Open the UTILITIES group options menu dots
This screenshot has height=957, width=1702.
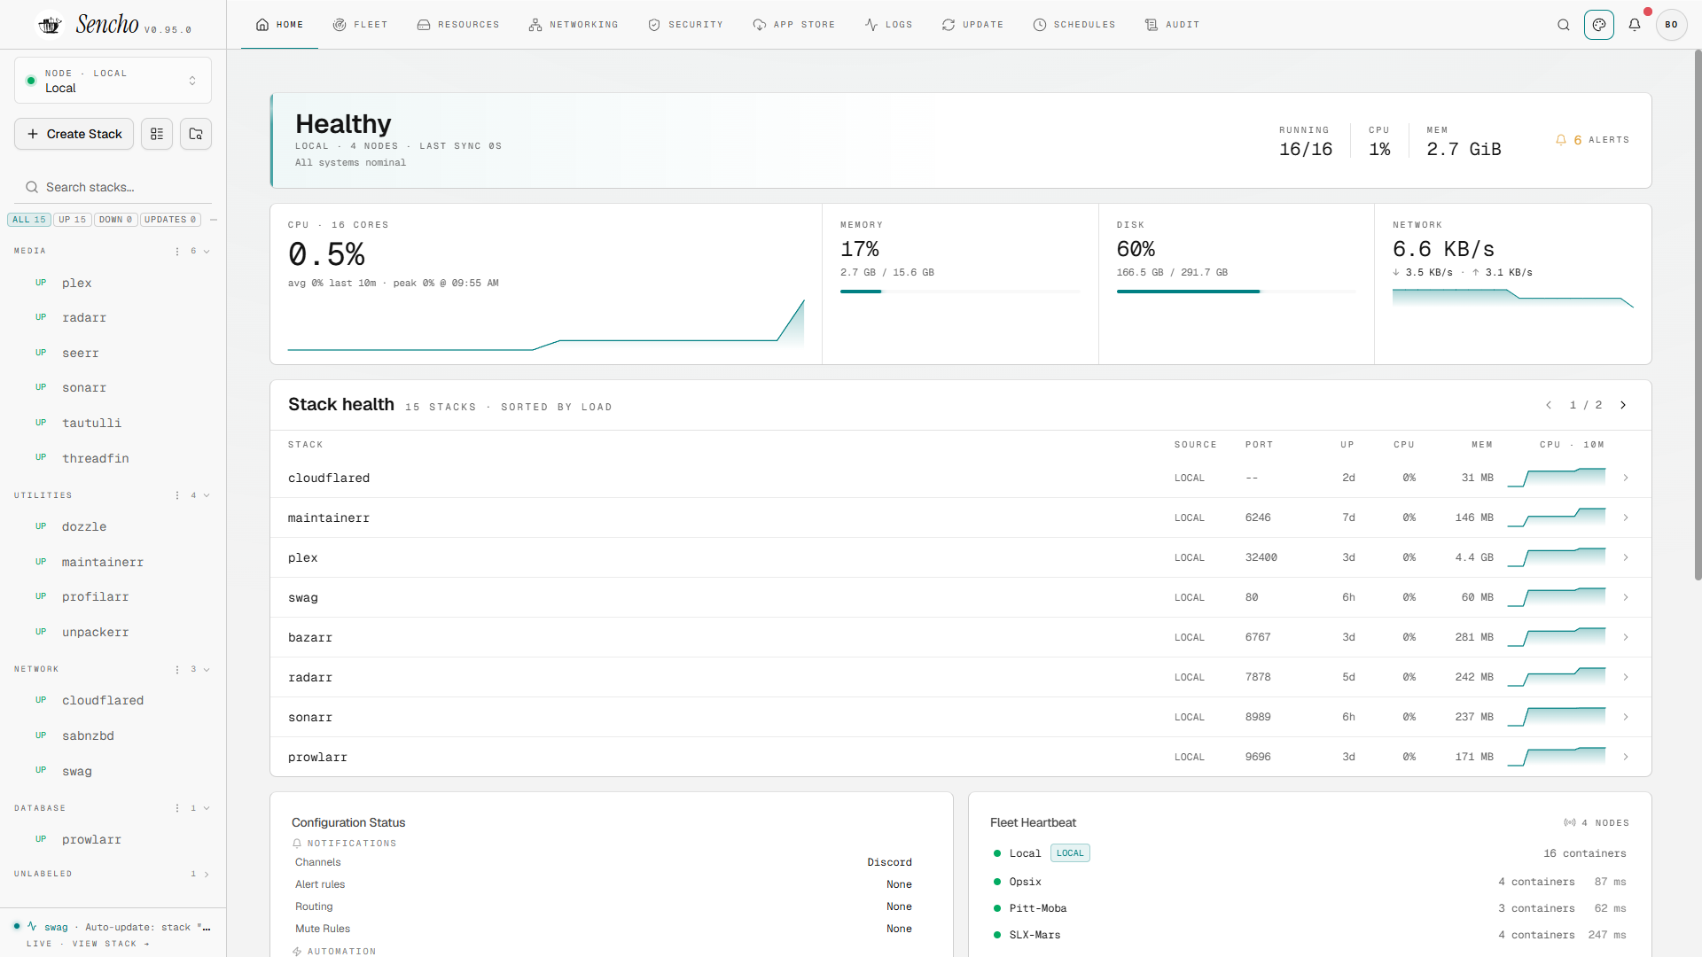click(x=177, y=495)
